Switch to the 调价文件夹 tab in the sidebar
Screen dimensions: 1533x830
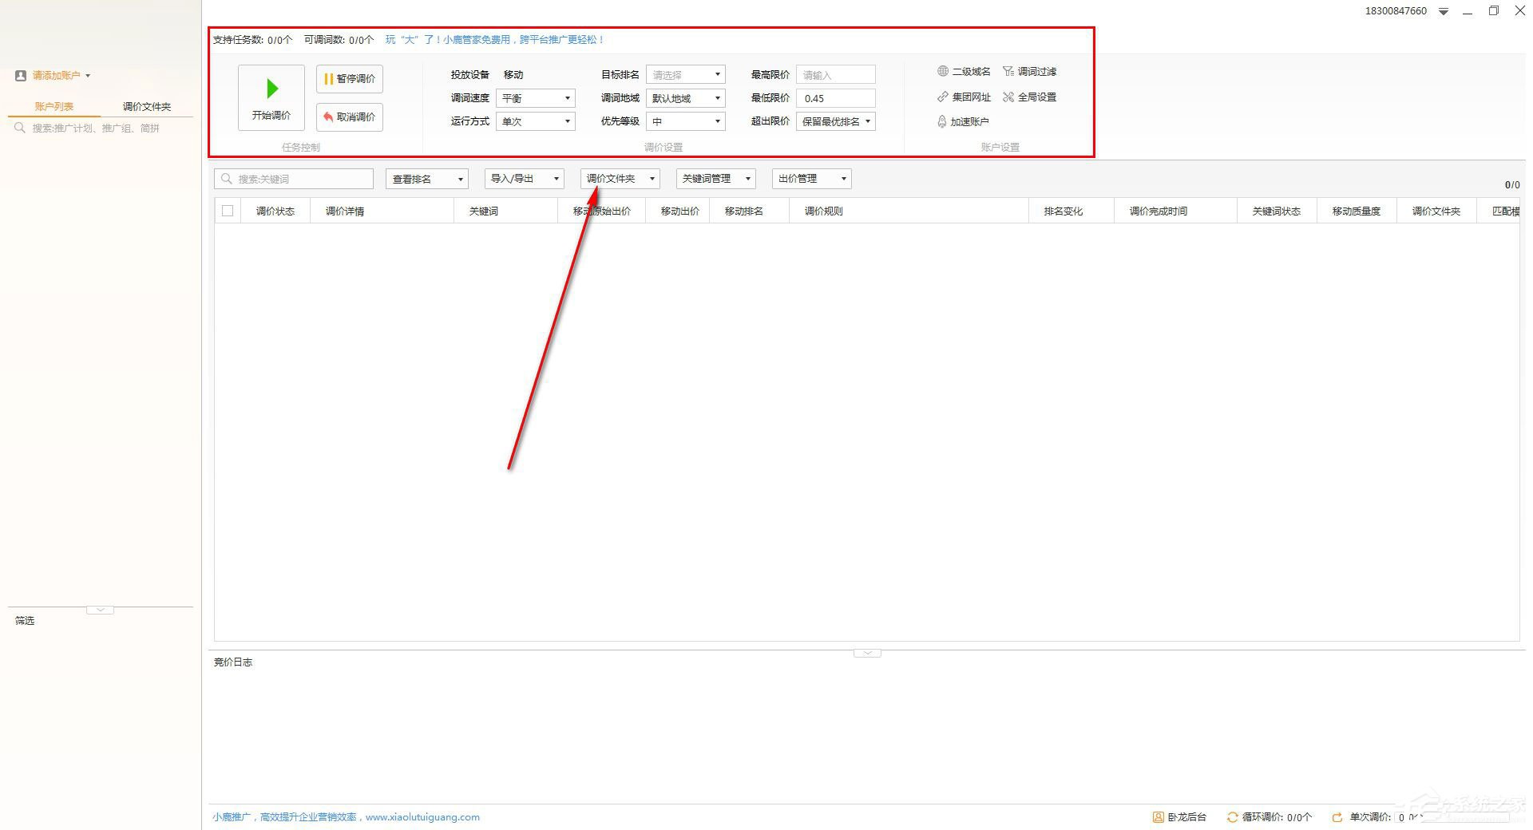click(x=147, y=107)
